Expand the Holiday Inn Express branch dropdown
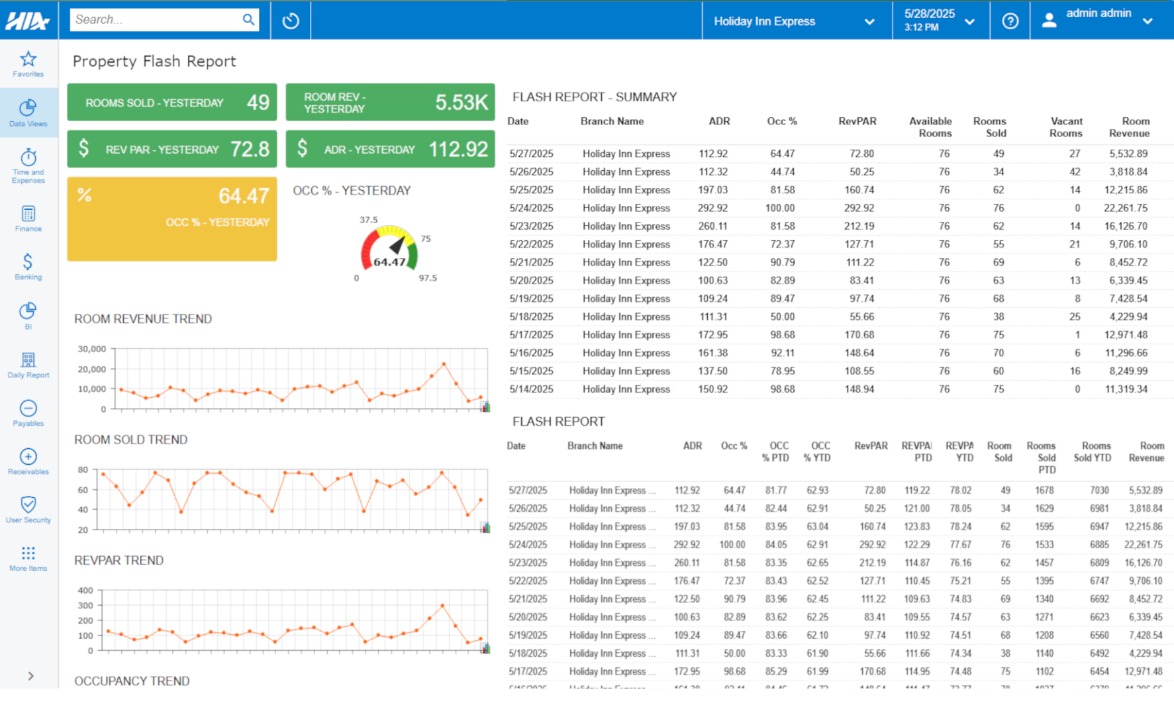 (795, 21)
